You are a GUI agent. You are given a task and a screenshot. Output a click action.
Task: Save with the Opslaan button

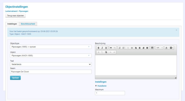(x=15, y=78)
